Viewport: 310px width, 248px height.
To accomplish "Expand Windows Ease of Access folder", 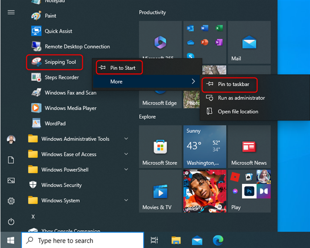I will point(68,154).
